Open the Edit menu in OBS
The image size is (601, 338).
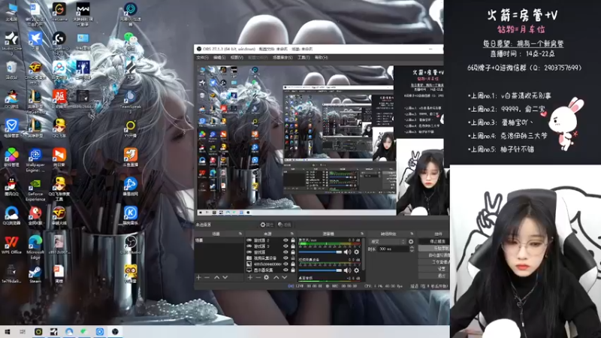(x=219, y=58)
